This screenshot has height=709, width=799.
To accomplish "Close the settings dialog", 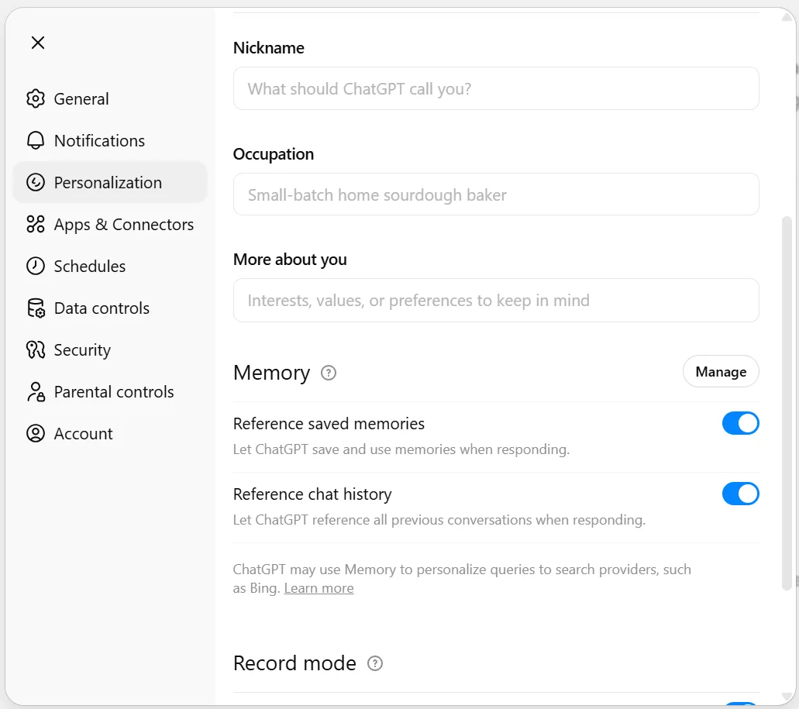I will 38,43.
